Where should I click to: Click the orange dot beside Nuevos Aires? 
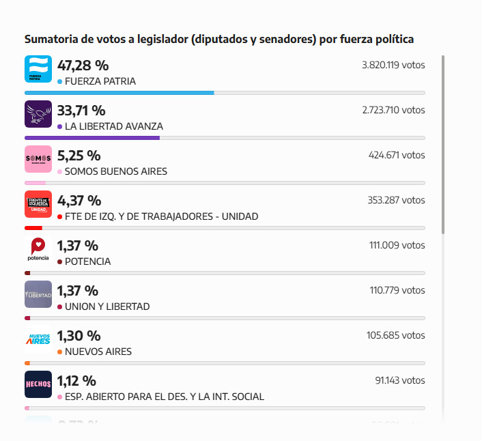pos(60,352)
